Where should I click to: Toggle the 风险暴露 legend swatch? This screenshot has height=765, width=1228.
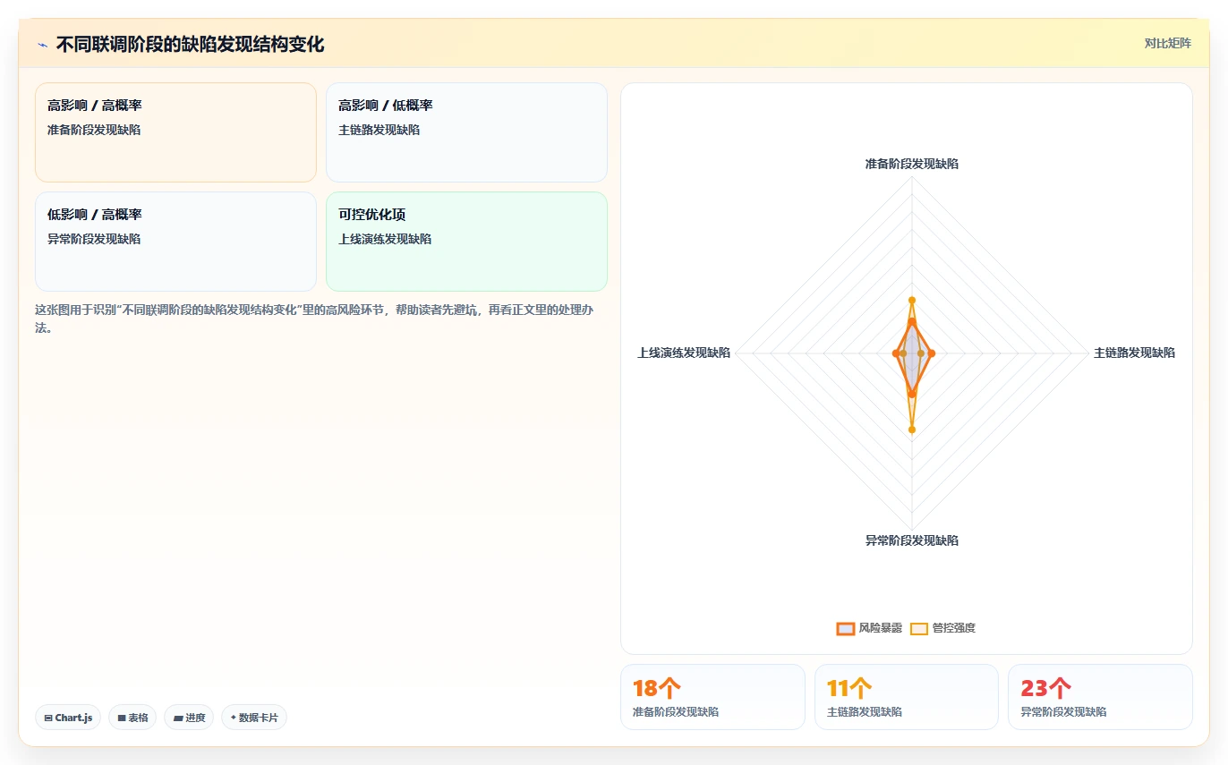tap(846, 628)
